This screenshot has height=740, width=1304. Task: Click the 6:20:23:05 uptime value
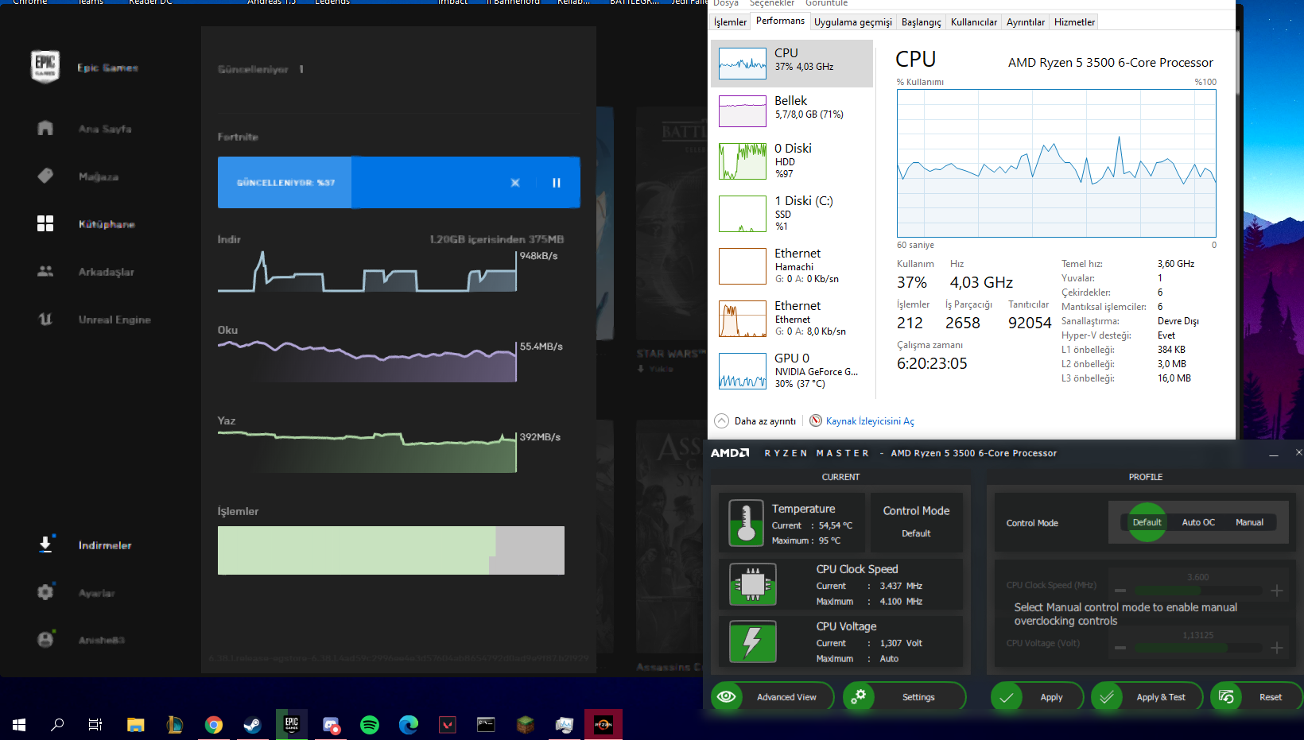click(x=932, y=363)
